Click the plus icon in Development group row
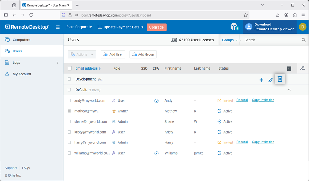309x181 pixels. (x=261, y=80)
